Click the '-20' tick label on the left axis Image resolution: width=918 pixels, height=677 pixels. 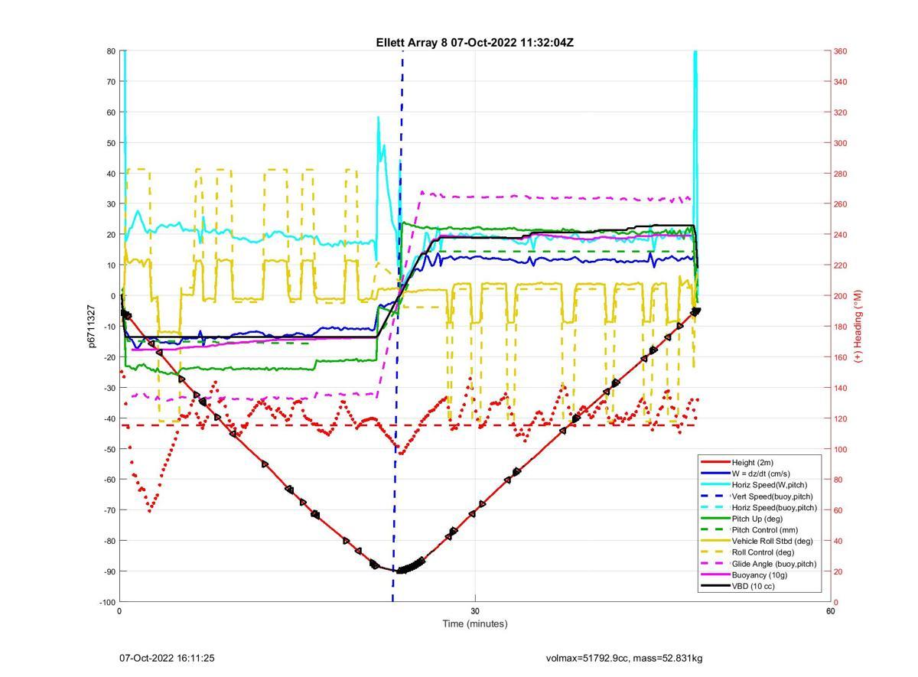(109, 357)
